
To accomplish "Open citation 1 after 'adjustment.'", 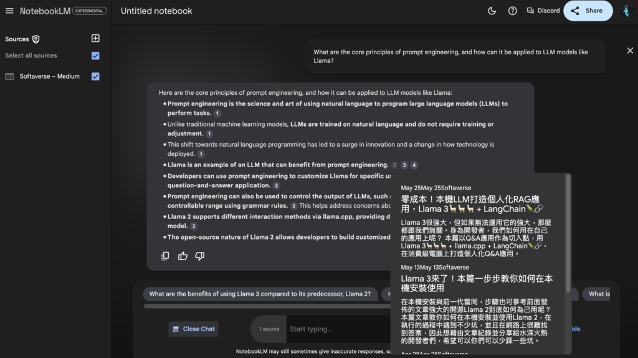I will click(209, 133).
